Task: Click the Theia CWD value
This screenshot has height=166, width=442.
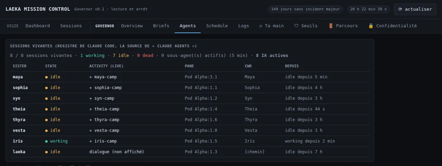Action: [x=251, y=109]
